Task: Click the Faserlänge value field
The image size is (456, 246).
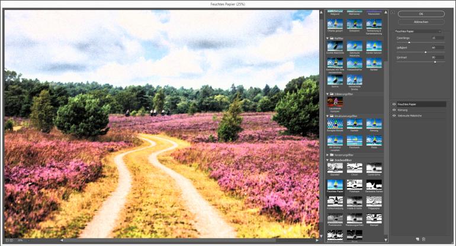Action: [x=438, y=38]
